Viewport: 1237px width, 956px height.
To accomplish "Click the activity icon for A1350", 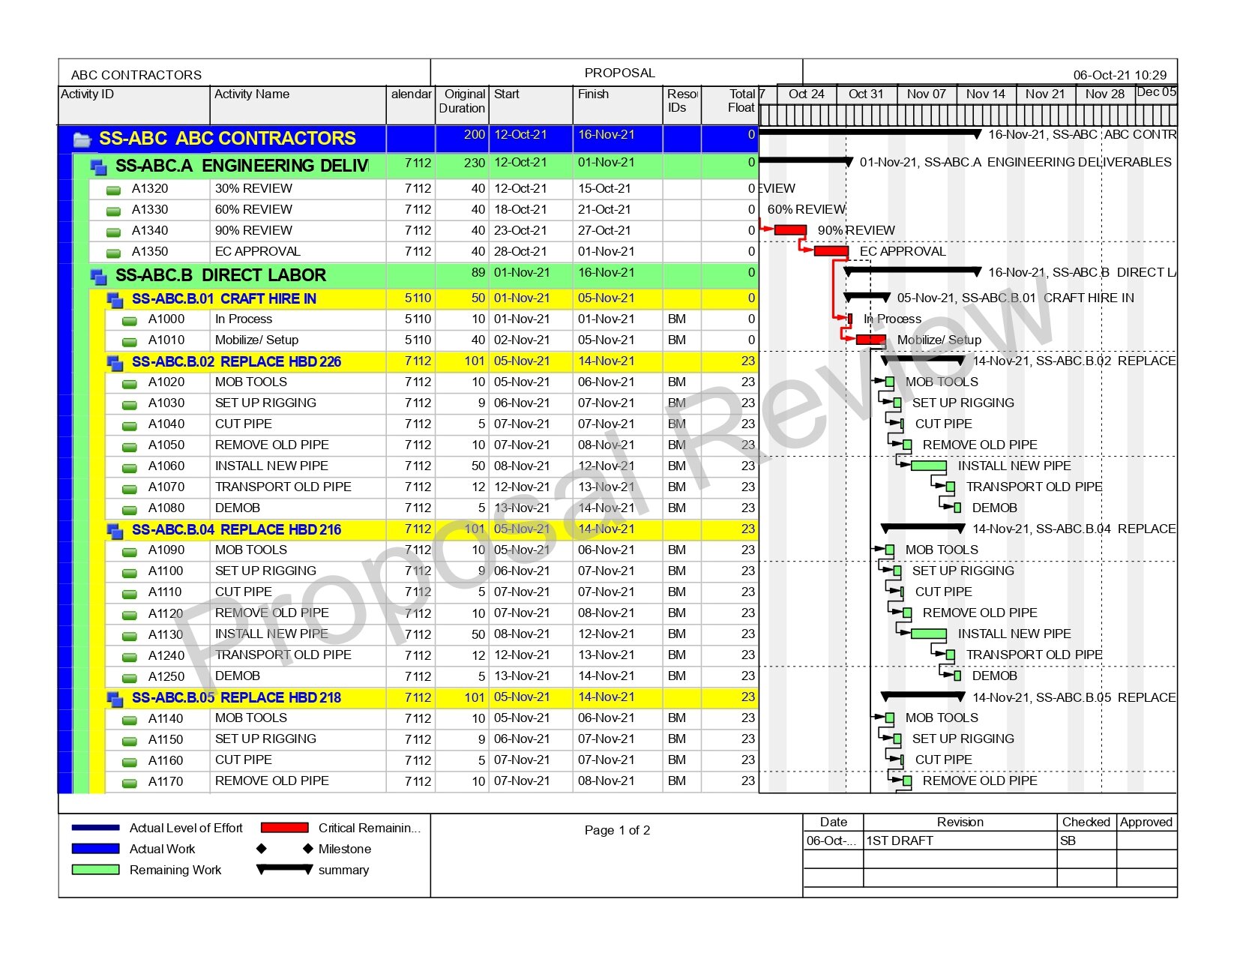I will pyautogui.click(x=113, y=253).
